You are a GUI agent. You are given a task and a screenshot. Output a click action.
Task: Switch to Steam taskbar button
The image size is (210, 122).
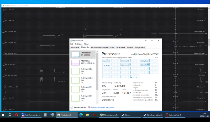131,115
